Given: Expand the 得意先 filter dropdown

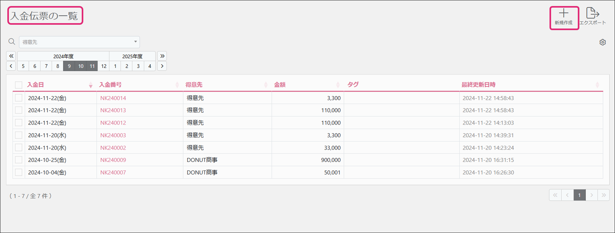Looking at the screenshot, I should pyautogui.click(x=135, y=42).
